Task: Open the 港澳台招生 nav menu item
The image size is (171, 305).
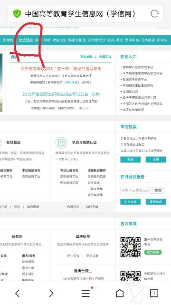Action: tap(77, 40)
